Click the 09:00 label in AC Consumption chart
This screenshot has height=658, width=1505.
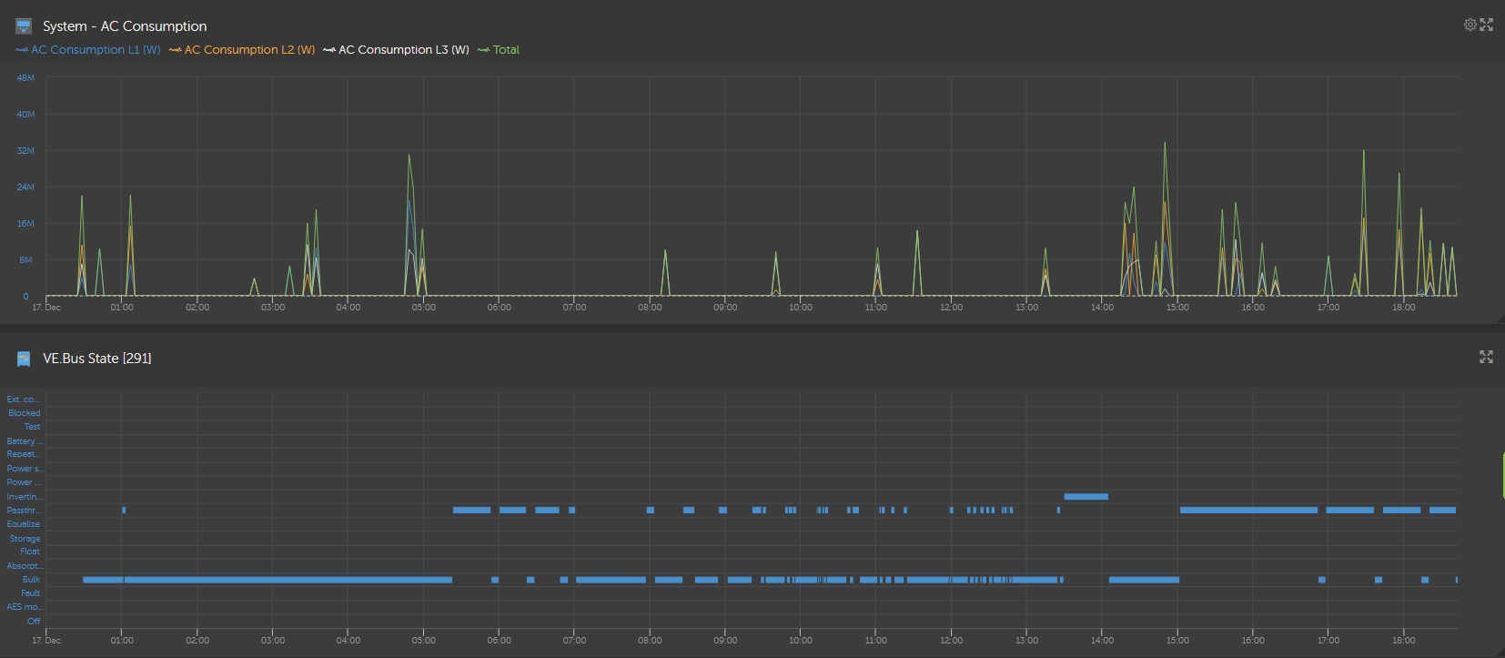coord(725,308)
